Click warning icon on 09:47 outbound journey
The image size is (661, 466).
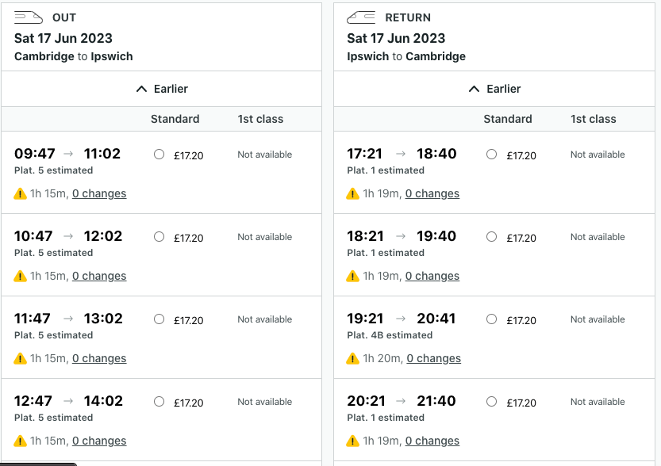[20, 193]
